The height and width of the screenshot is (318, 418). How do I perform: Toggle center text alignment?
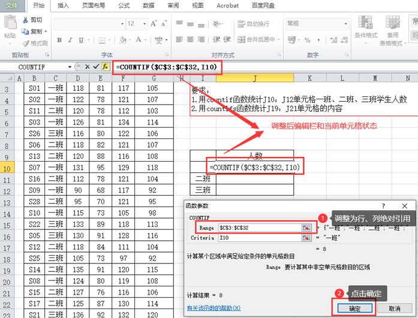click(x=190, y=40)
